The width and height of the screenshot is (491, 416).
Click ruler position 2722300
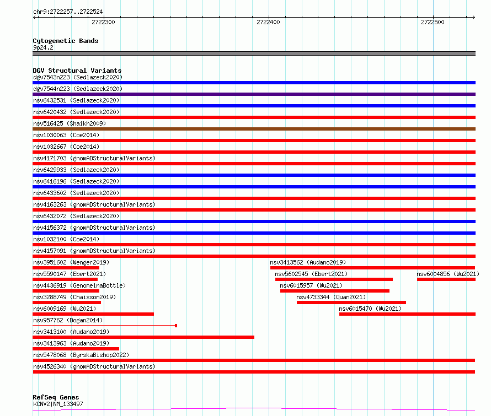click(x=103, y=22)
